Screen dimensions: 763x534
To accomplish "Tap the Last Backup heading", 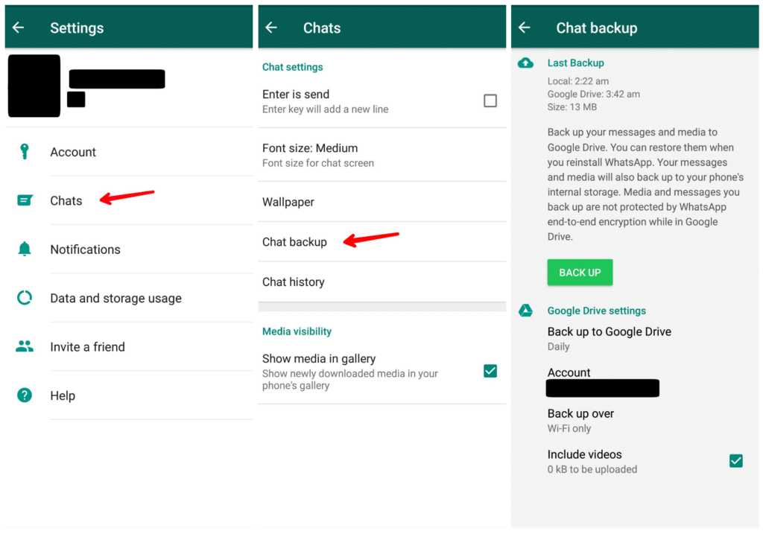I will (x=576, y=63).
